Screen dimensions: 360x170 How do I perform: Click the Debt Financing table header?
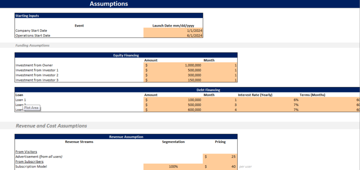click(x=208, y=90)
